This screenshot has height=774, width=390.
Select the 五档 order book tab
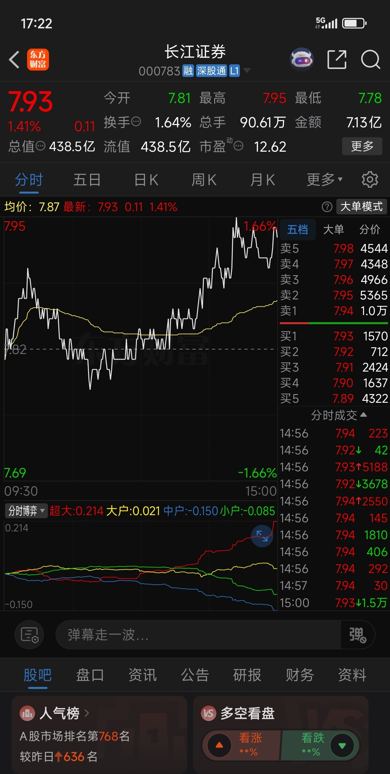click(298, 229)
